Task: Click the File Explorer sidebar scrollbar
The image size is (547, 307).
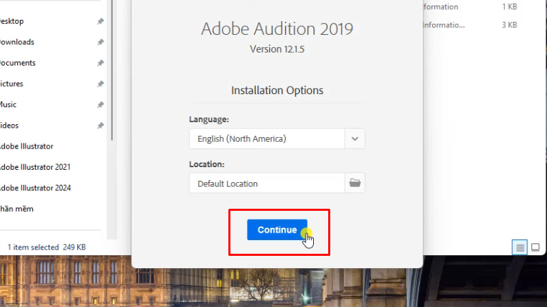Action: (x=111, y=70)
